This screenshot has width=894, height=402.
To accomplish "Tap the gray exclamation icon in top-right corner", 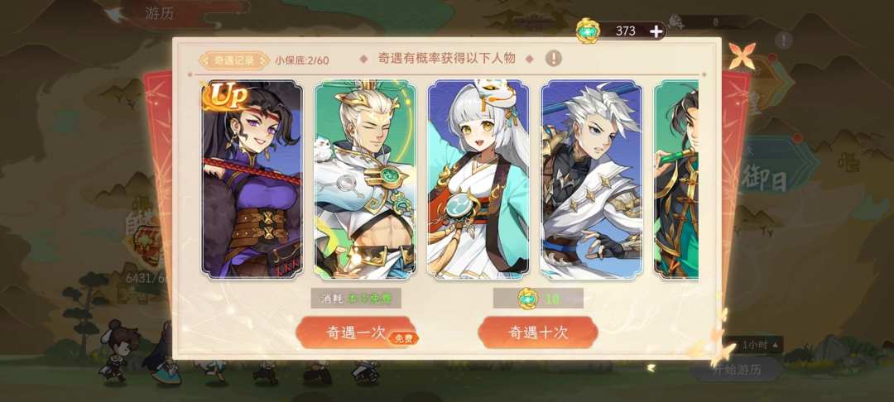I will (783, 40).
